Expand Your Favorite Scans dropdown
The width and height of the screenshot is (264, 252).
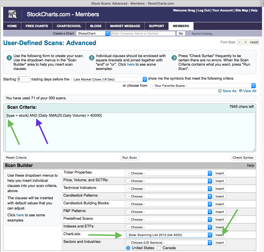(x=203, y=86)
